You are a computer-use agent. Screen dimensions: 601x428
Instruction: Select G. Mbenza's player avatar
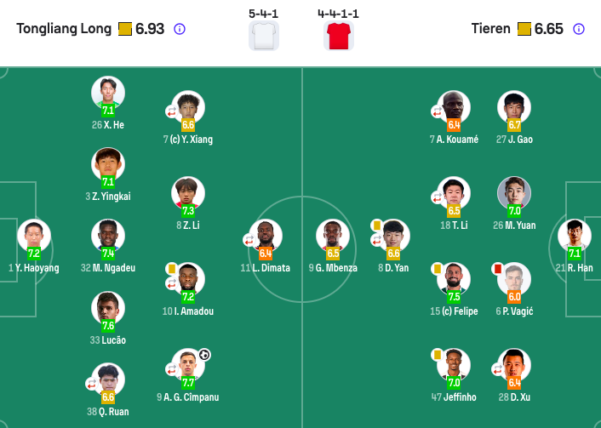pos(333,235)
